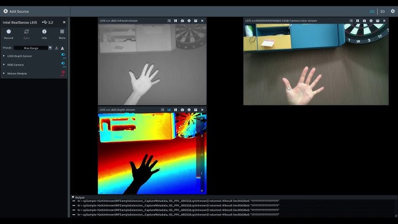Start recording with the Record button
The width and height of the screenshot is (398, 224).
[x=9, y=34]
